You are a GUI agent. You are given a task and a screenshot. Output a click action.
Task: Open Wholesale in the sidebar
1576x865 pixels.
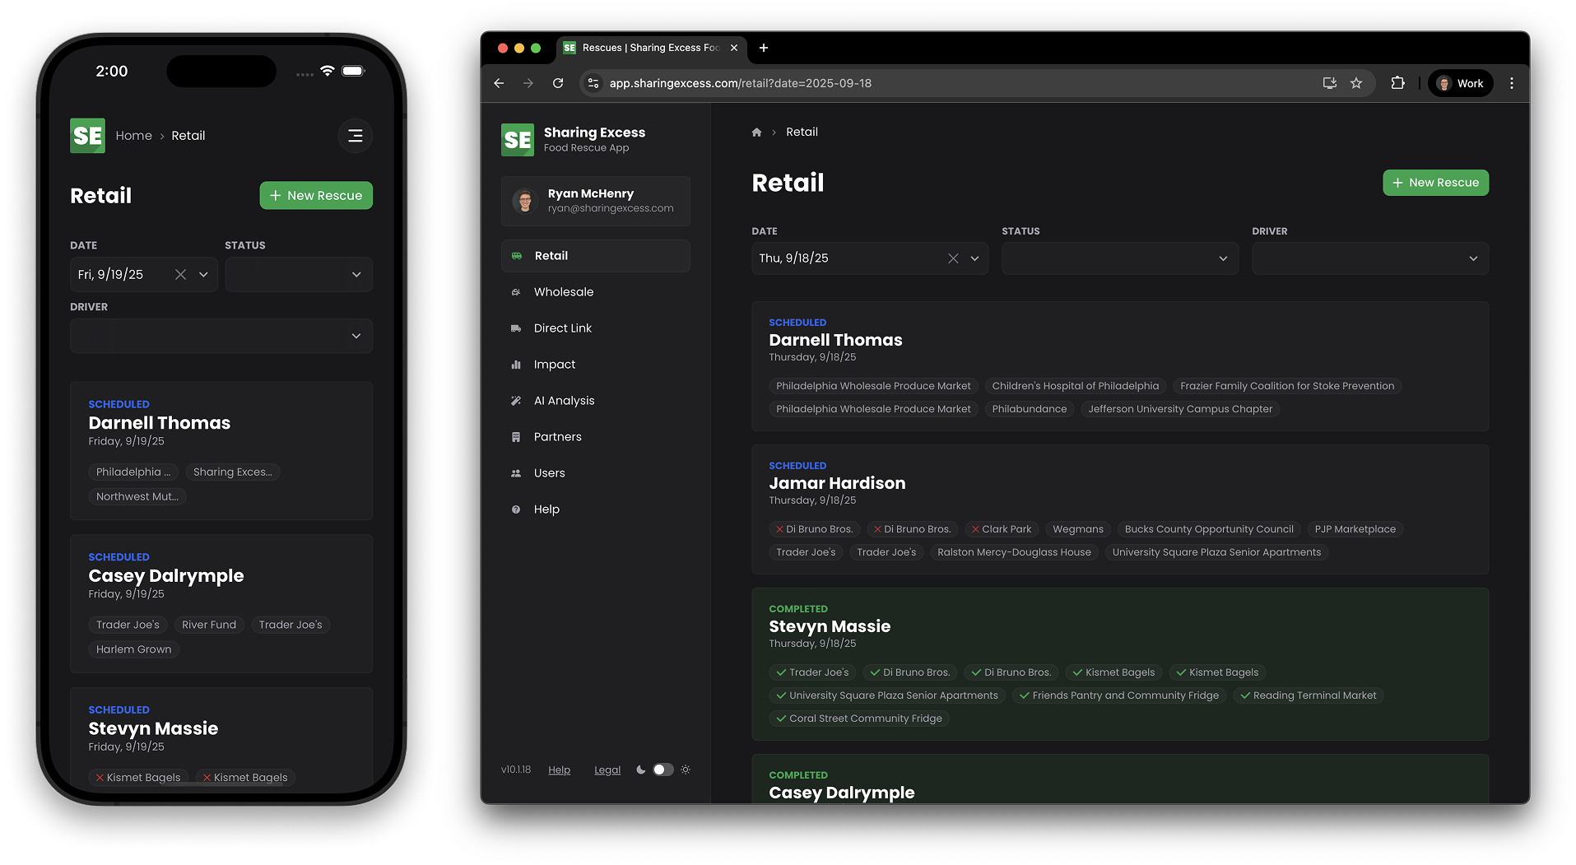[563, 292]
